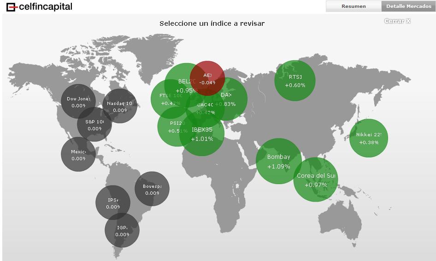Select the Dow Jones index bubble
Screen dimensions: 436x261
tap(78, 101)
